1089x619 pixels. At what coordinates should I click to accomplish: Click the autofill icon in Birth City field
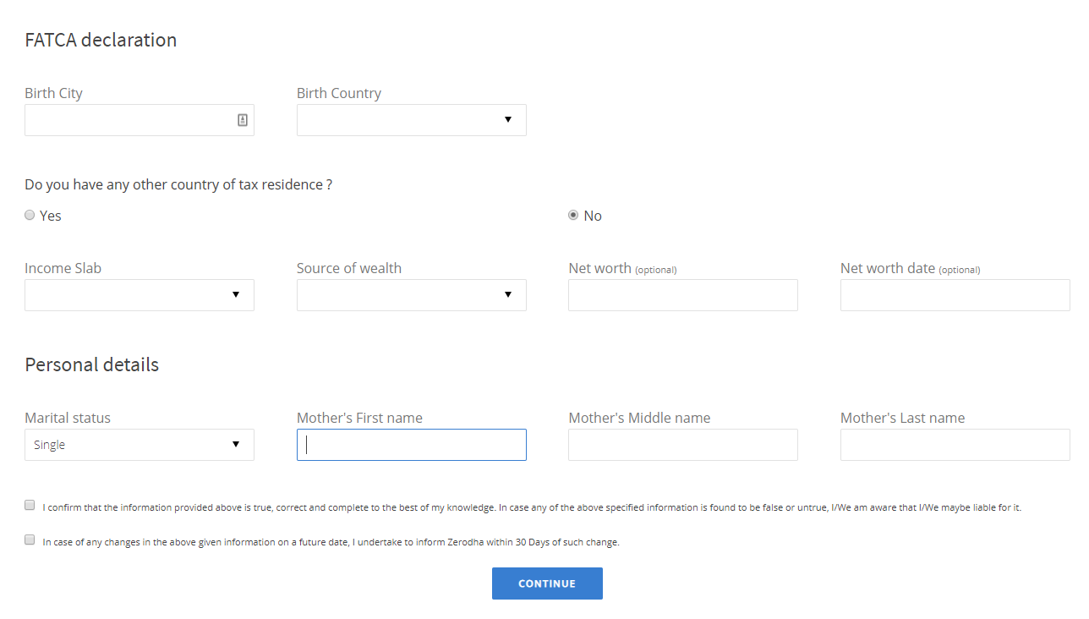[243, 120]
